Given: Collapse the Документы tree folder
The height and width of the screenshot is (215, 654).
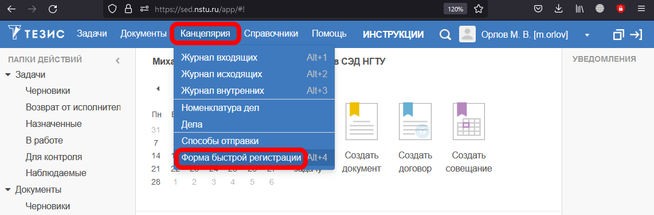Looking at the screenshot, I should [x=8, y=190].
